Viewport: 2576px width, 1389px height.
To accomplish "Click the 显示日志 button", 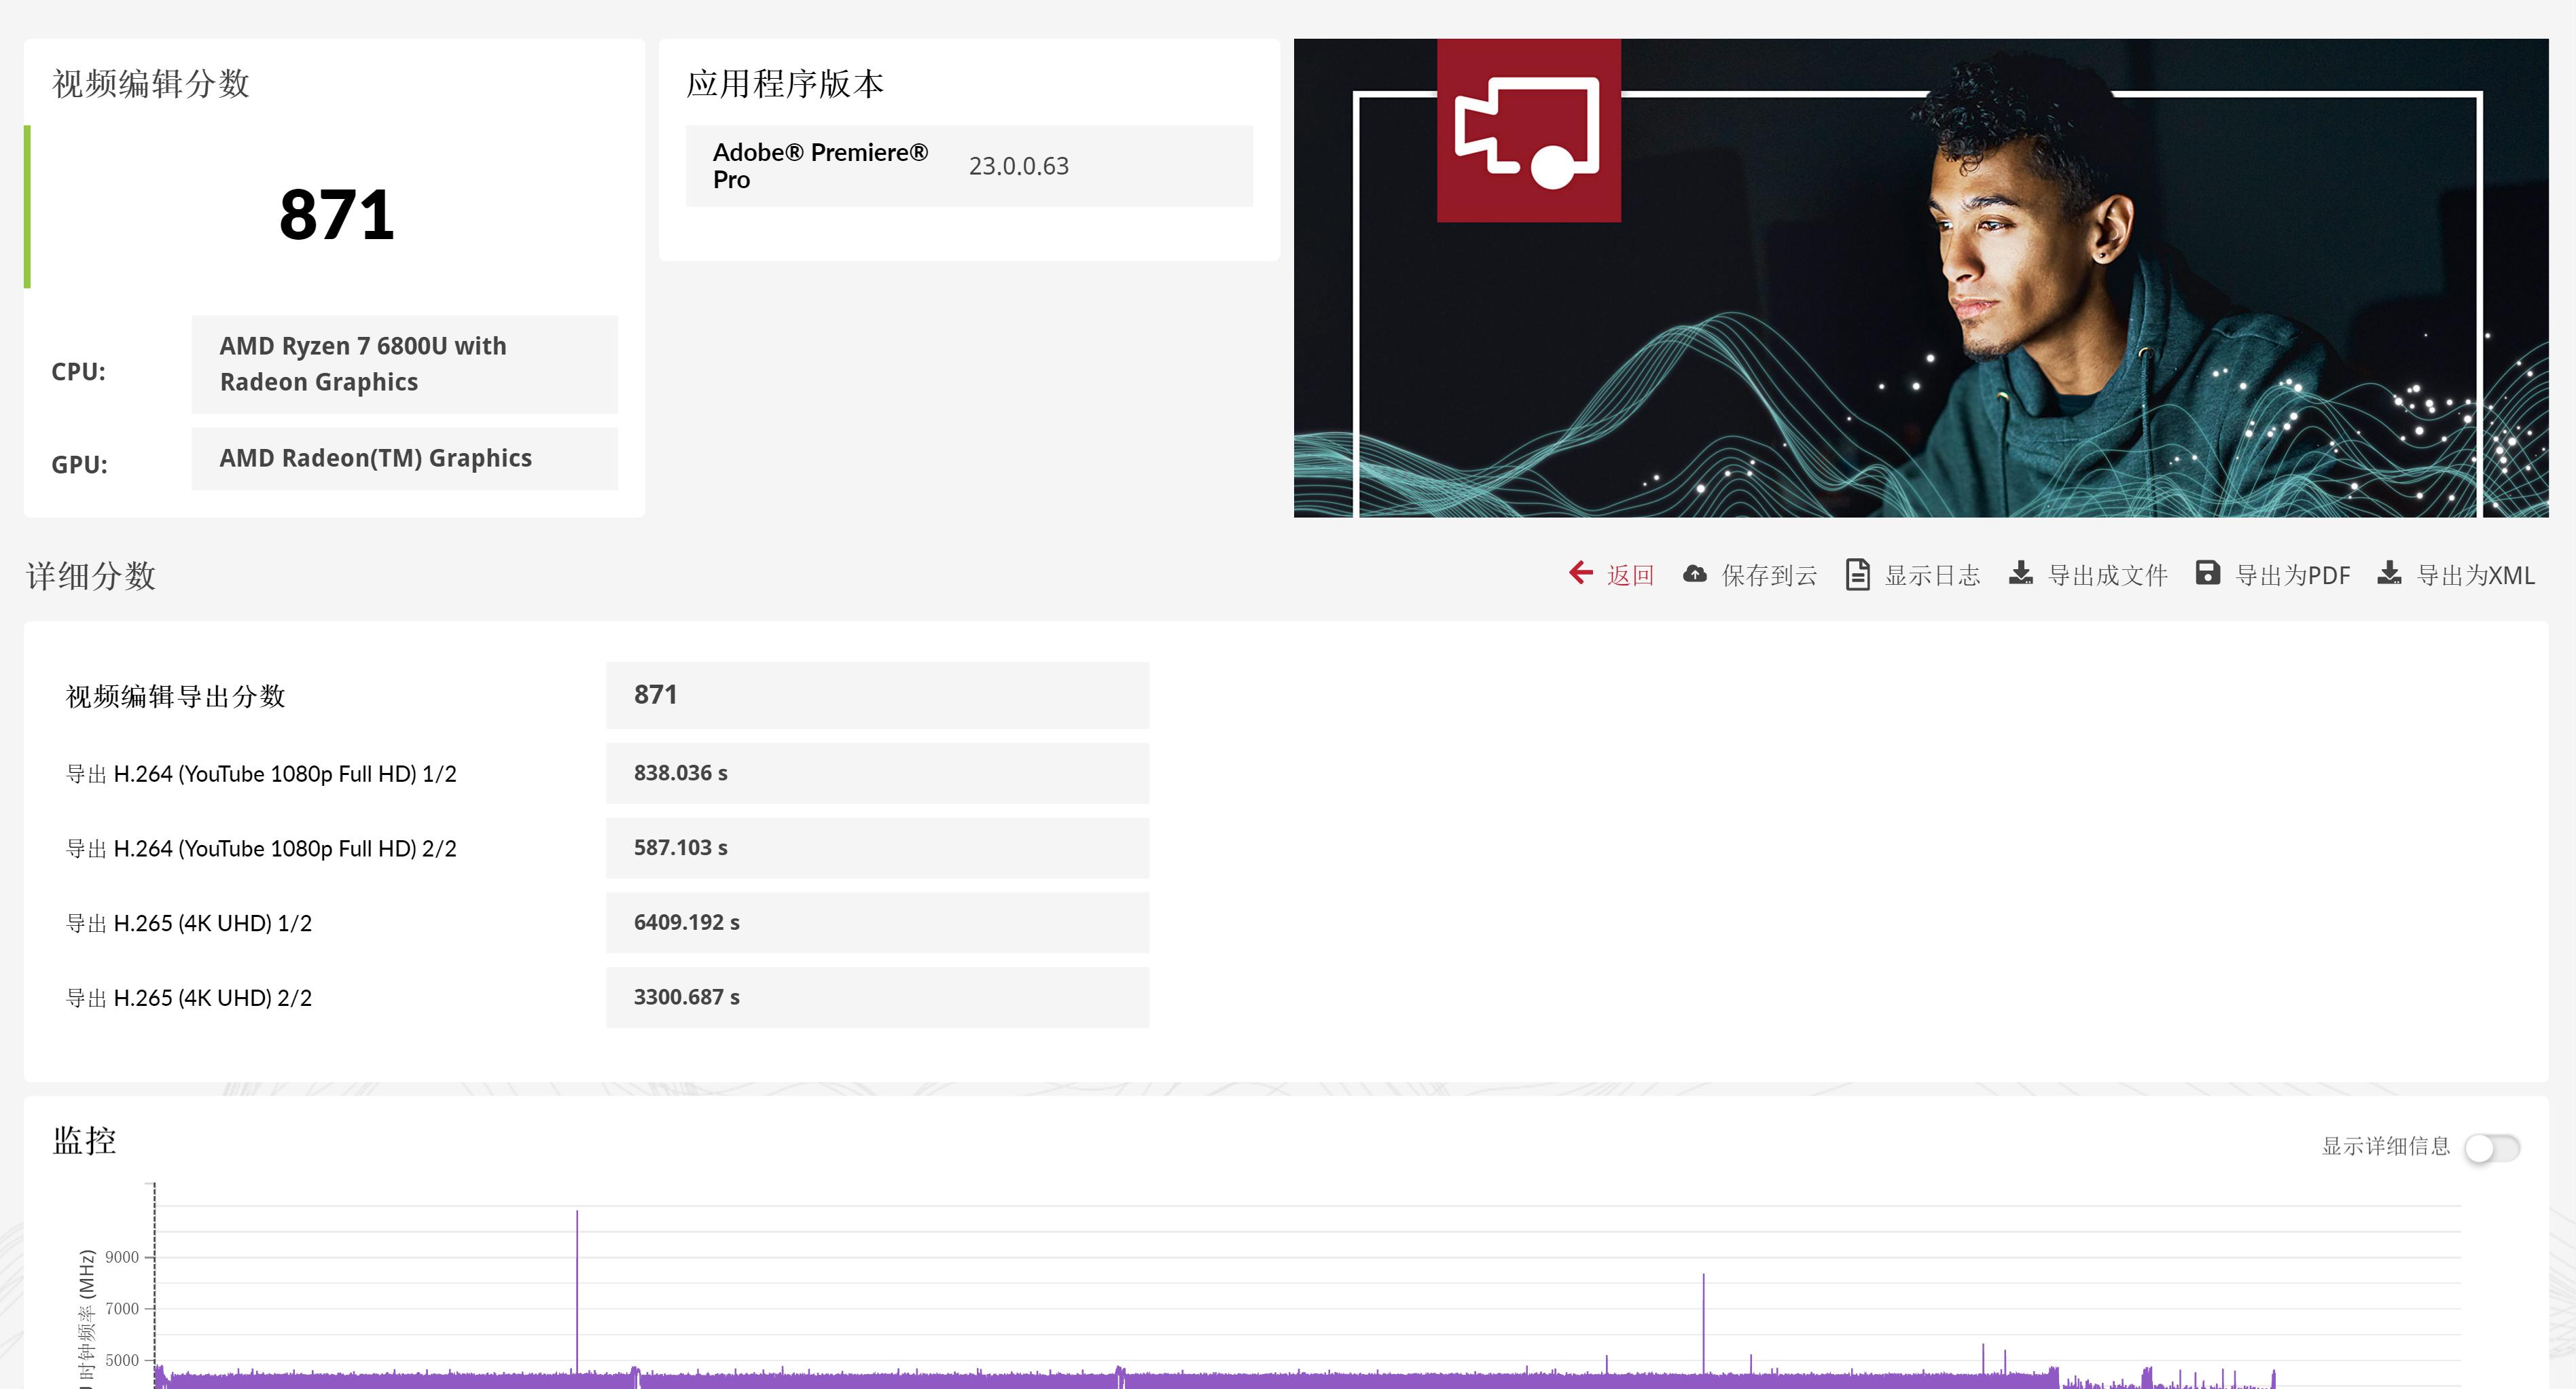I will [x=1931, y=575].
